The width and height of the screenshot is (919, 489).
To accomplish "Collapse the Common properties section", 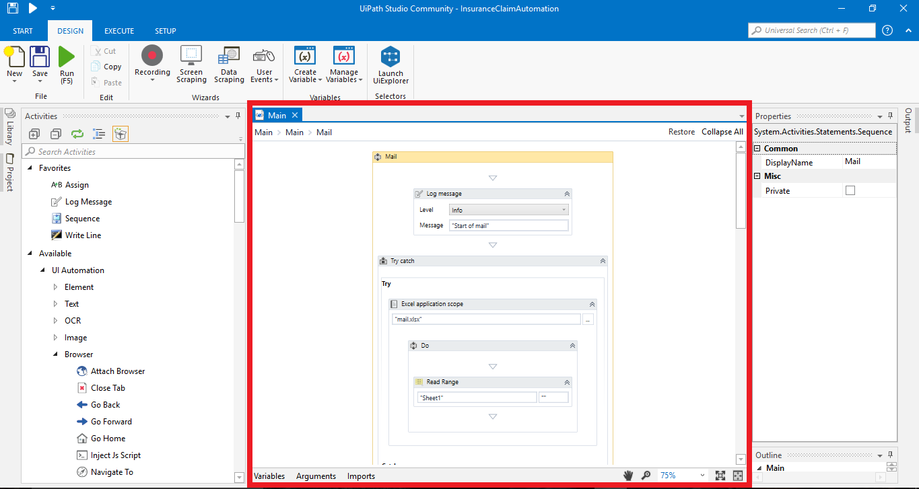I will [757, 149].
